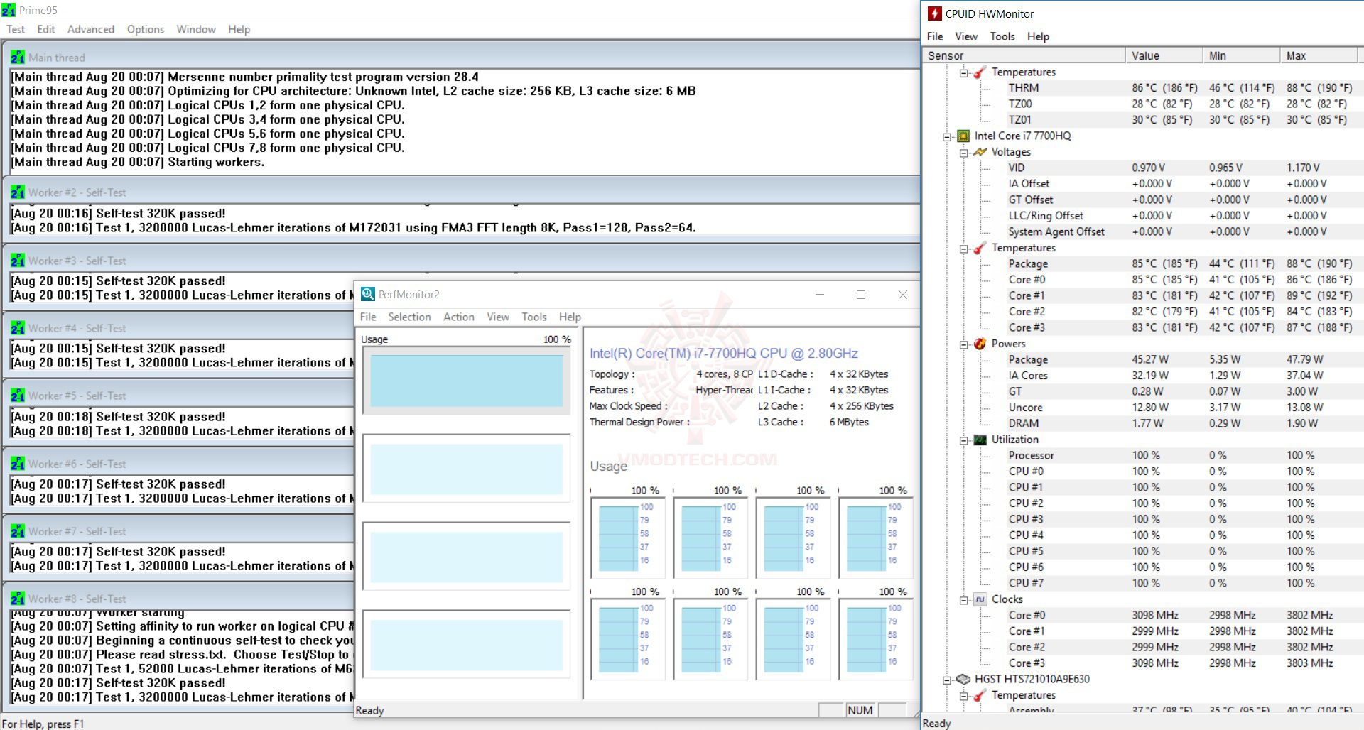Collapse the HGST HTS721010A9E630 drive node
The width and height of the screenshot is (1364, 730).
coord(947,680)
